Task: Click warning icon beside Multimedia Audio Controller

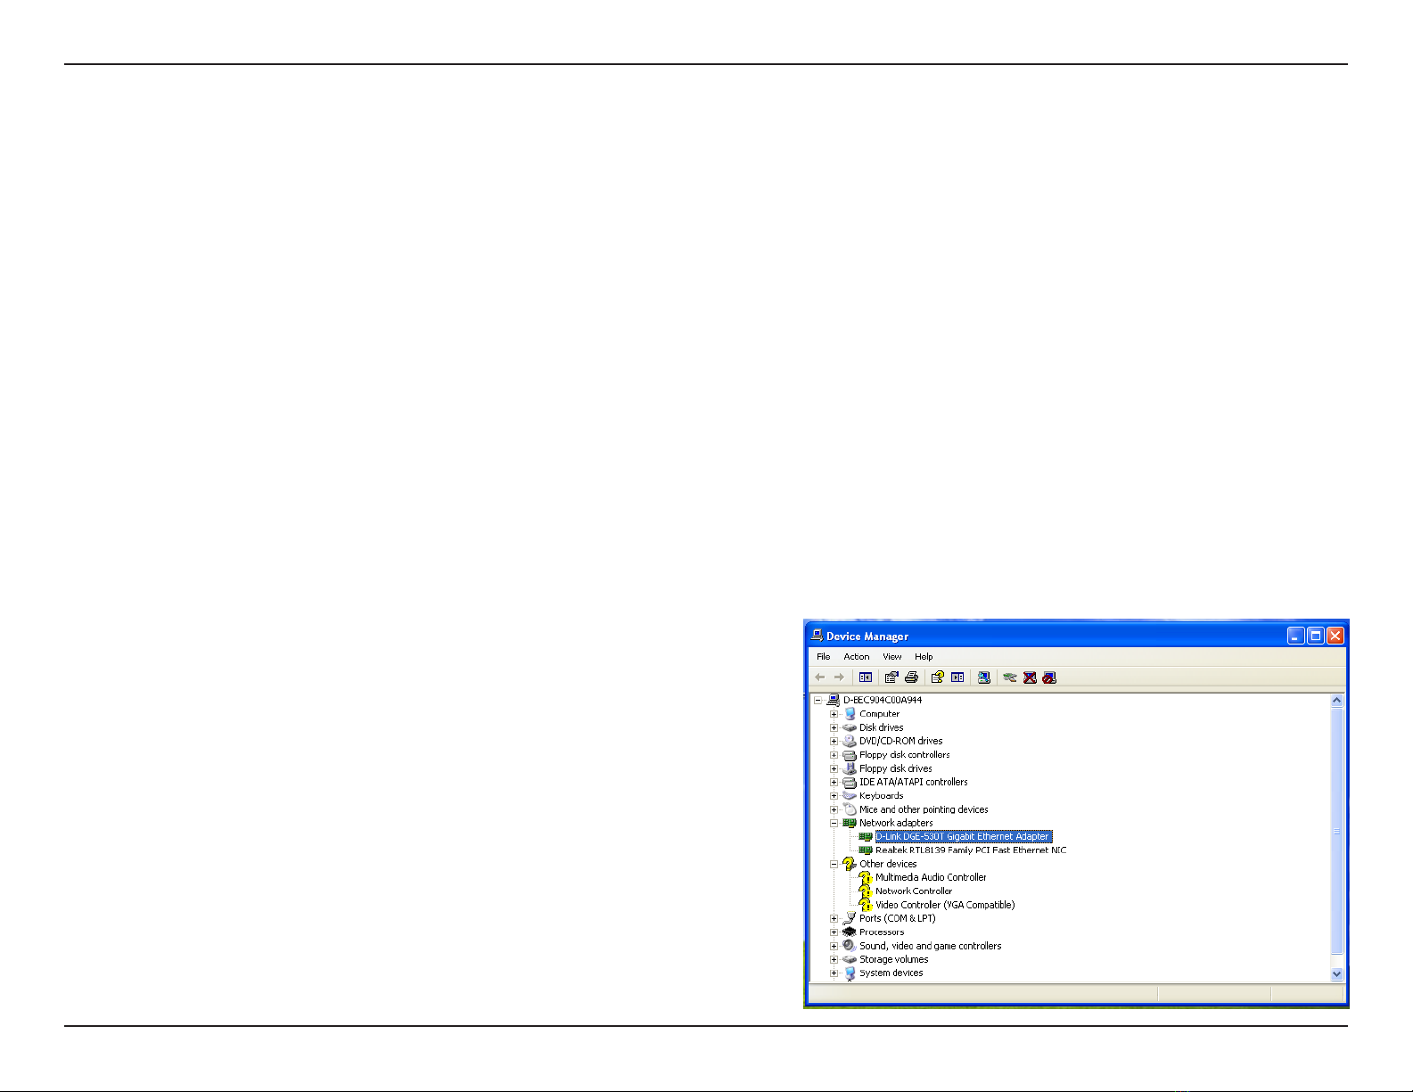Action: 866,877
